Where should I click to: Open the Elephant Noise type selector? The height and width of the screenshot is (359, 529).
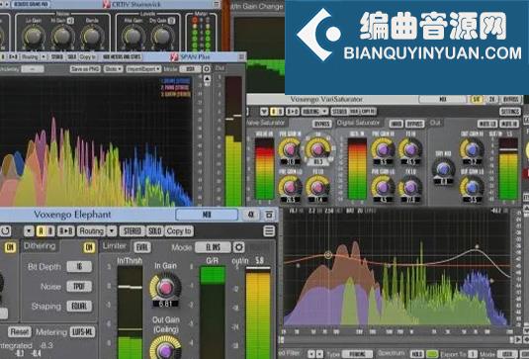pos(79,287)
